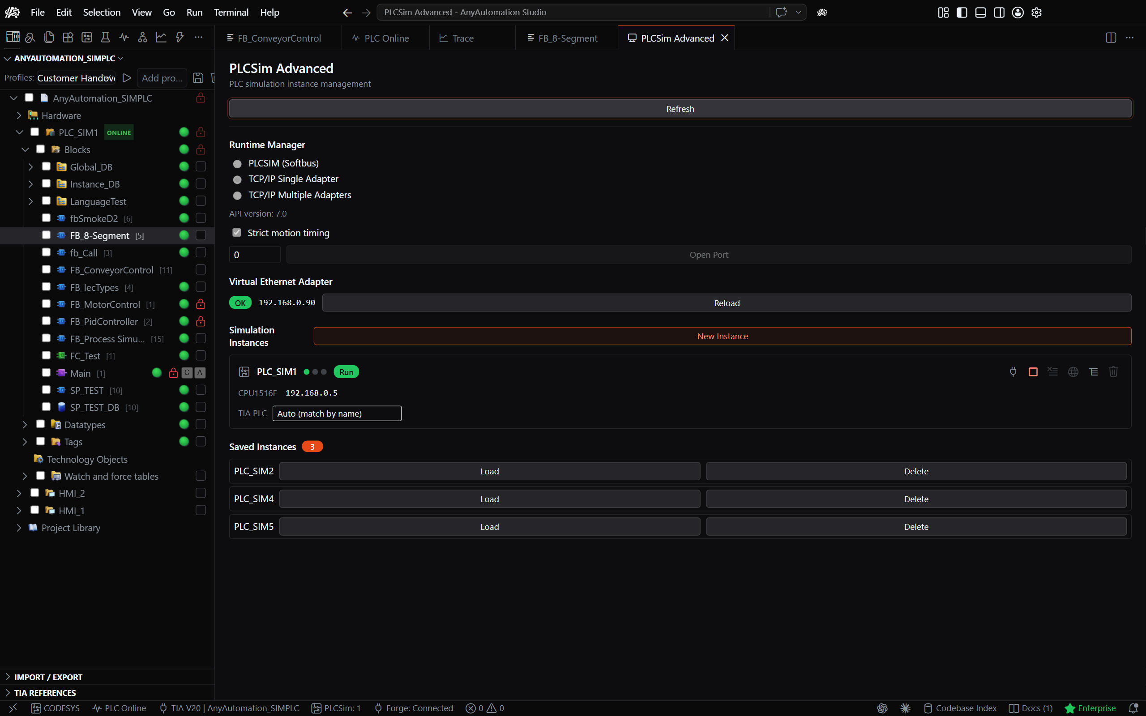The image size is (1146, 716).
Task: Toggle Strict motion timing checkbox
Action: [237, 233]
